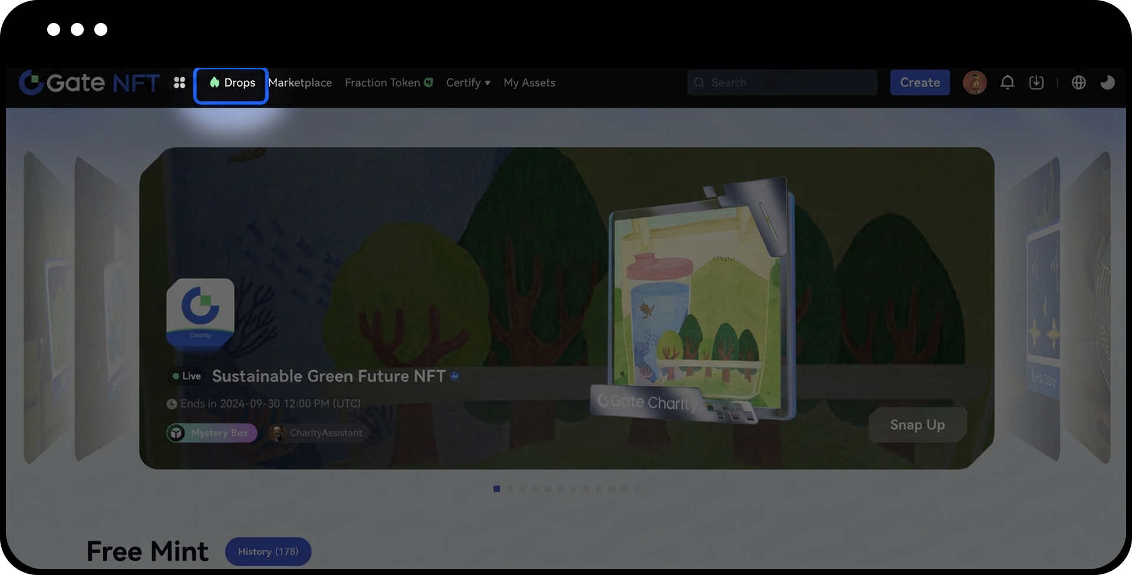Expand the Certify dropdown

pos(468,83)
